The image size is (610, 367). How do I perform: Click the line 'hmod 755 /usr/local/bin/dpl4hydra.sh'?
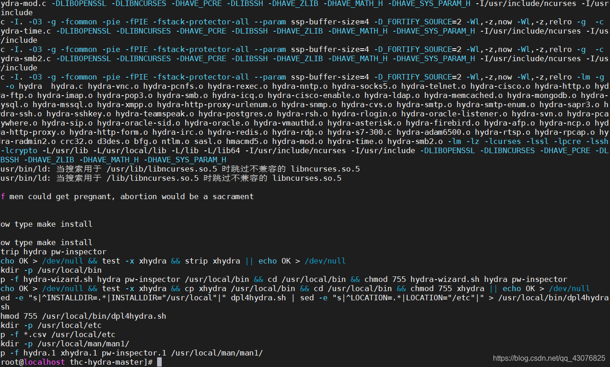(x=83, y=316)
